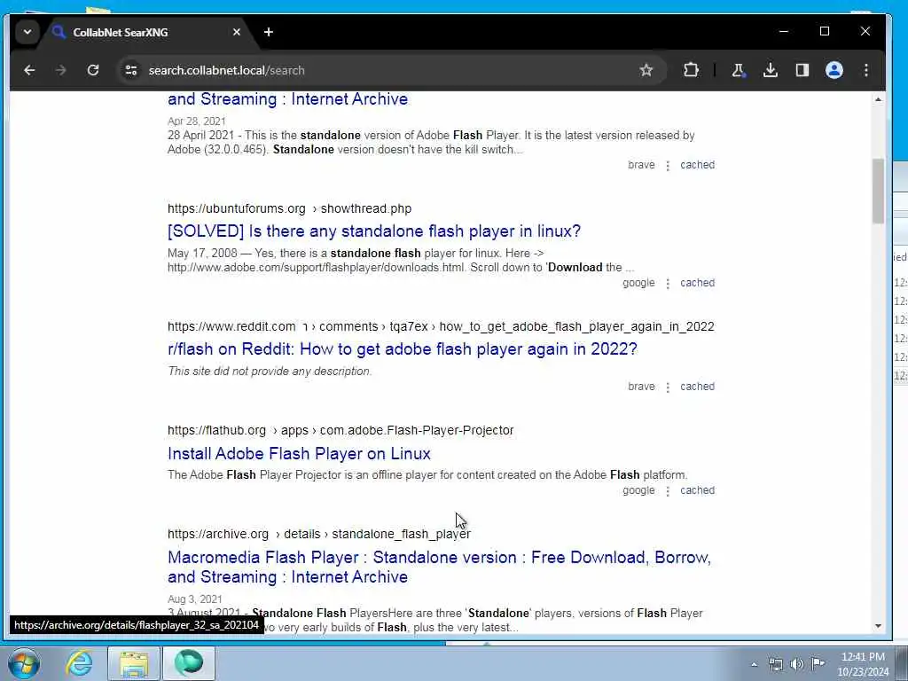
Task: Open the Windows Start orb
Action: 24,663
